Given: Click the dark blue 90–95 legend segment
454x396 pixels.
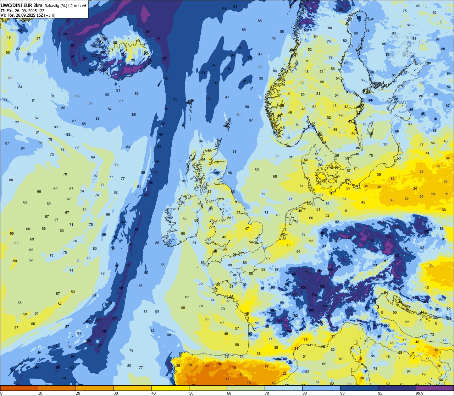Looking at the screenshot, I should pyautogui.click(x=359, y=388).
